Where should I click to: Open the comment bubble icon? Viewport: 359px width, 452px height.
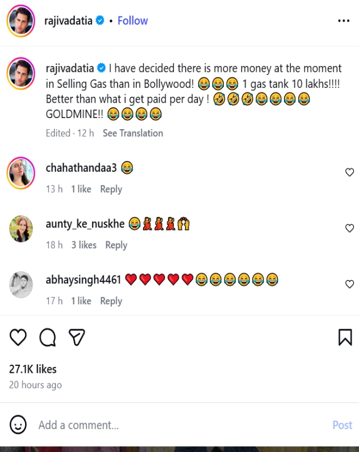tap(47, 337)
